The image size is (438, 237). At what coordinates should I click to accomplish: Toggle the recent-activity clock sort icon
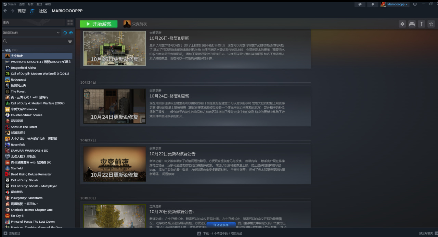click(65, 33)
